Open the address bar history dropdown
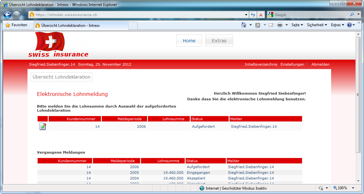The width and height of the screenshot is (364, 194). click(246, 15)
